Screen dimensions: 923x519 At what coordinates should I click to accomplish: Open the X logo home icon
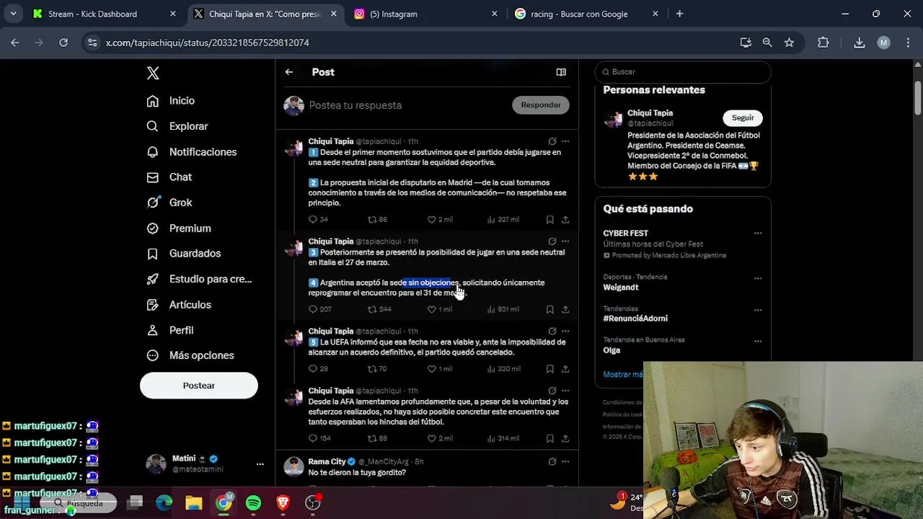pyautogui.click(x=153, y=73)
